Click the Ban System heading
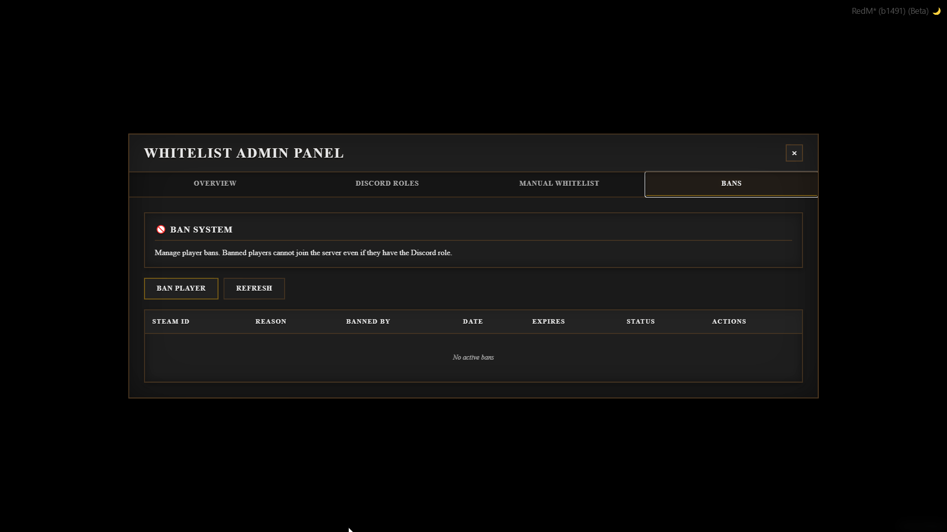Image resolution: width=947 pixels, height=532 pixels. 201,230
